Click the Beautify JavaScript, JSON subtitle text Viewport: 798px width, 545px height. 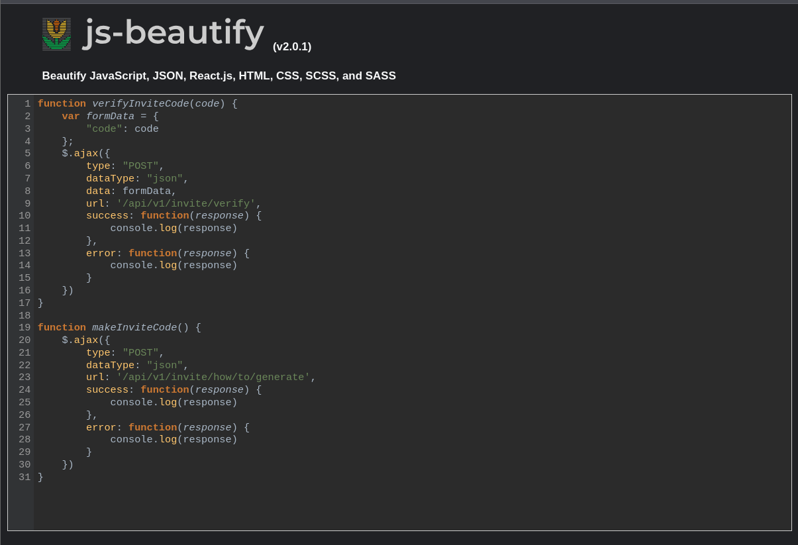(219, 76)
